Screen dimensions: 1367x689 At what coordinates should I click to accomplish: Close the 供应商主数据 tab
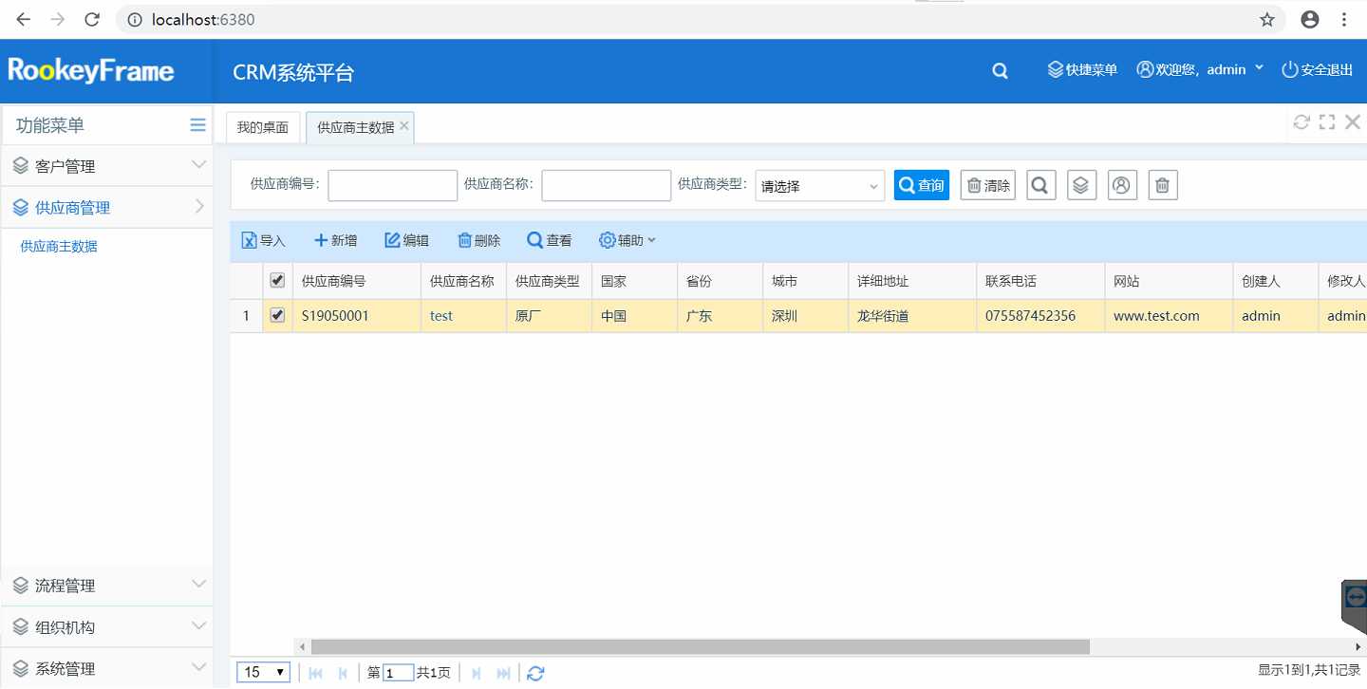(404, 125)
